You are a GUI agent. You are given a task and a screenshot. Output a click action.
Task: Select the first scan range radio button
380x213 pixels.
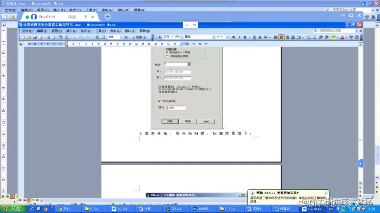coord(167,52)
